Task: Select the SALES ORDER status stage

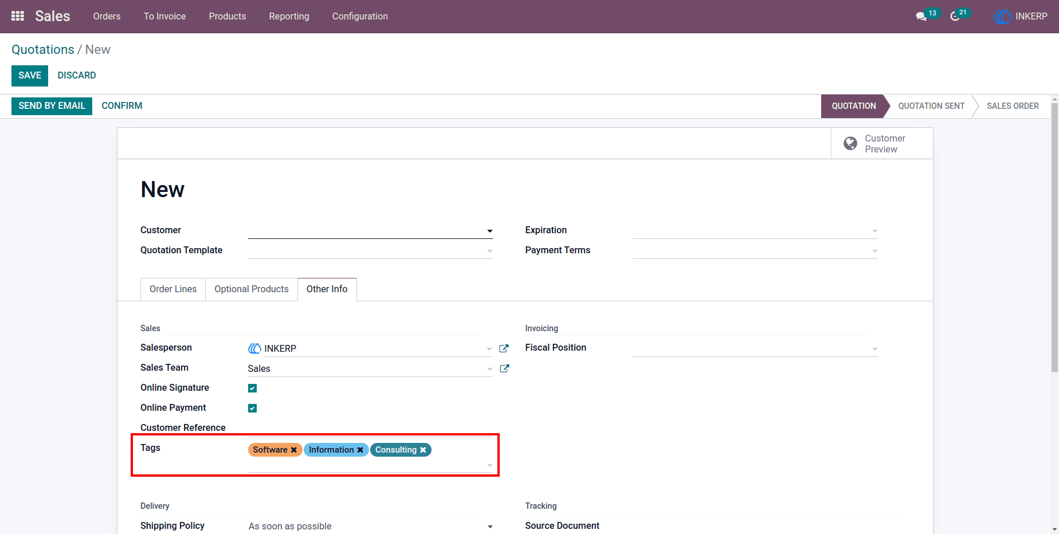Action: pyautogui.click(x=1013, y=106)
